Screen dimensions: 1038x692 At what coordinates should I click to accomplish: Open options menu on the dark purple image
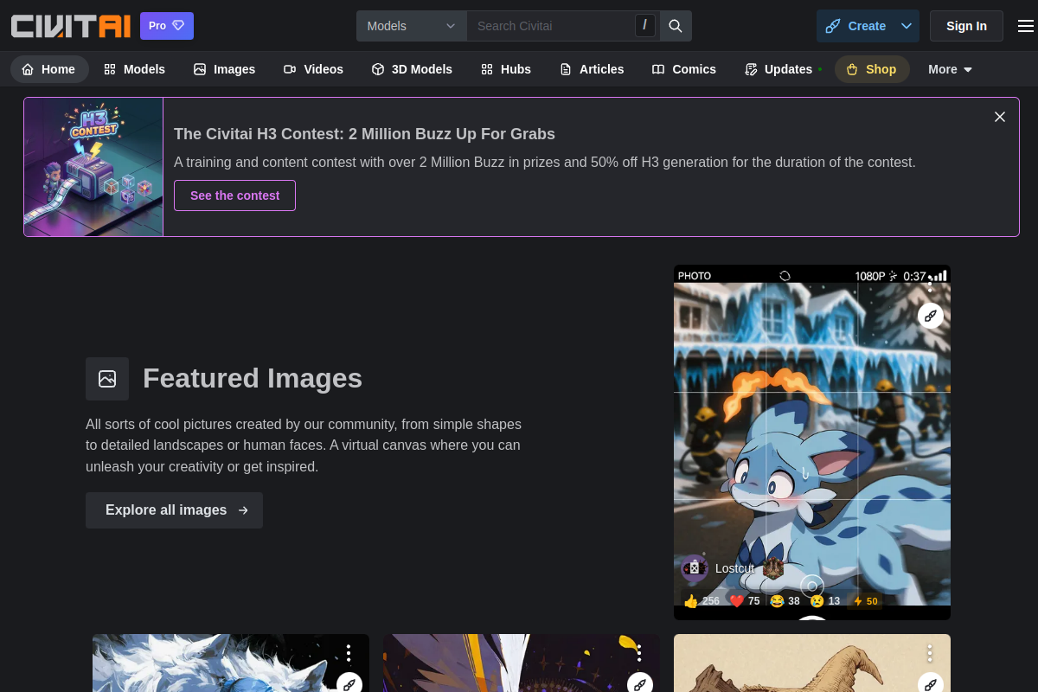point(639,653)
